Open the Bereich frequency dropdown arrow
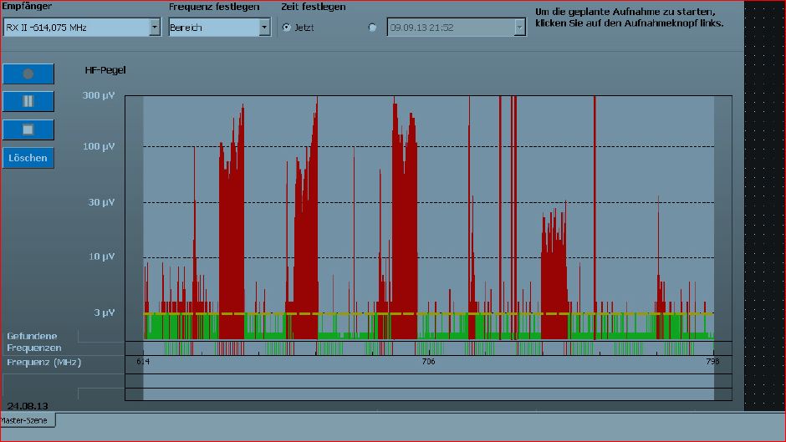 coord(264,27)
